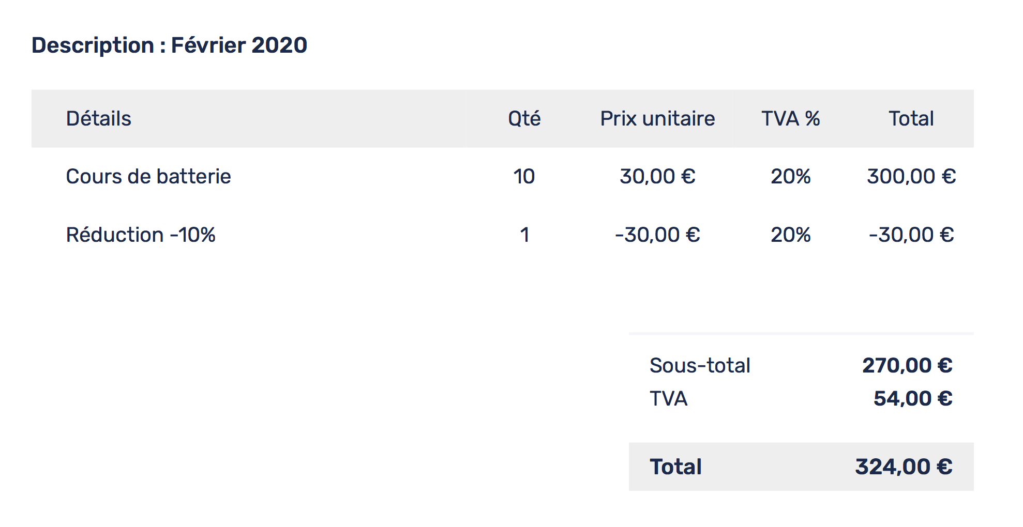The width and height of the screenshot is (1023, 527).
Task: Click the -30,00 € unit price
Action: click(x=657, y=235)
